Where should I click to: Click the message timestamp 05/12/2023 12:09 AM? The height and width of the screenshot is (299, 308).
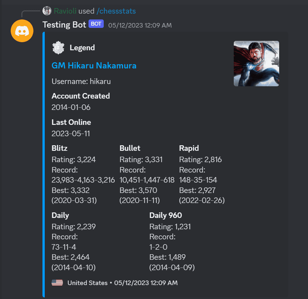[x=140, y=25]
